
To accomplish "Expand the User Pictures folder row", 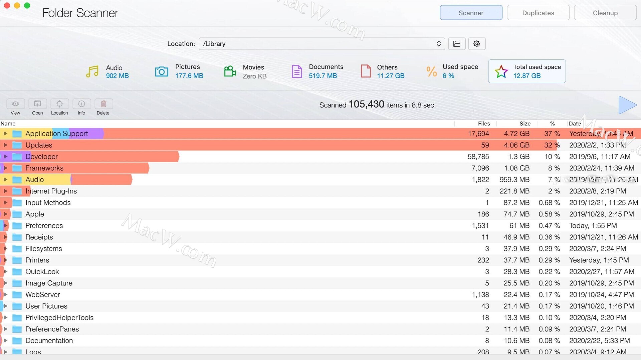I will (5, 306).
